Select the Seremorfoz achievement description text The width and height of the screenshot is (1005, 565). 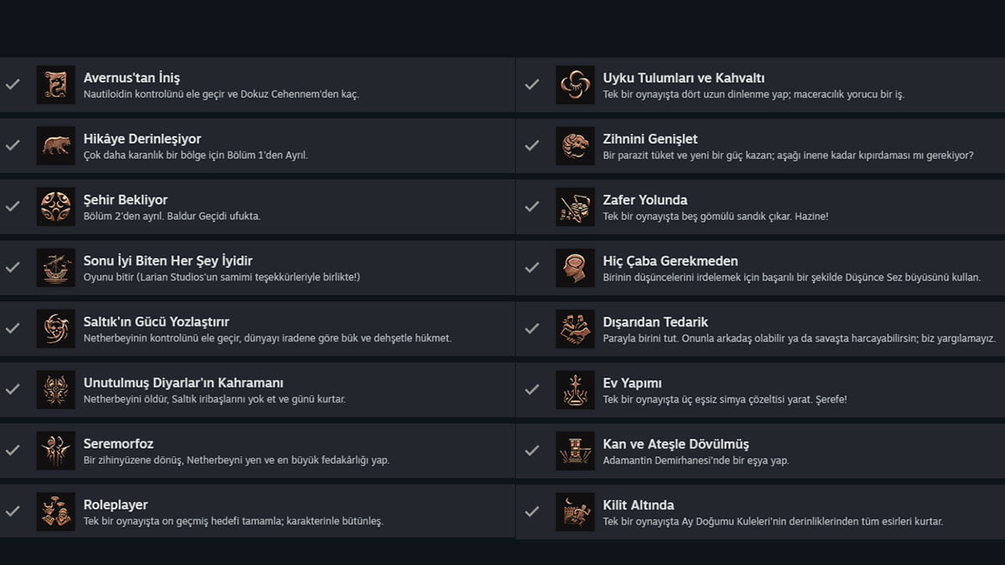coord(236,460)
